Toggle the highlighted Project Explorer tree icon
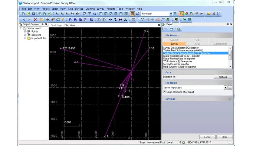 tap(181, 14)
